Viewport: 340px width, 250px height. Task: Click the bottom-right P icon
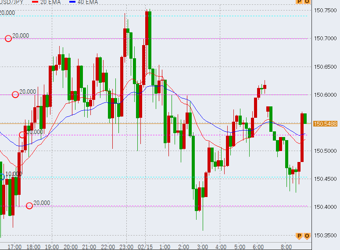300,236
